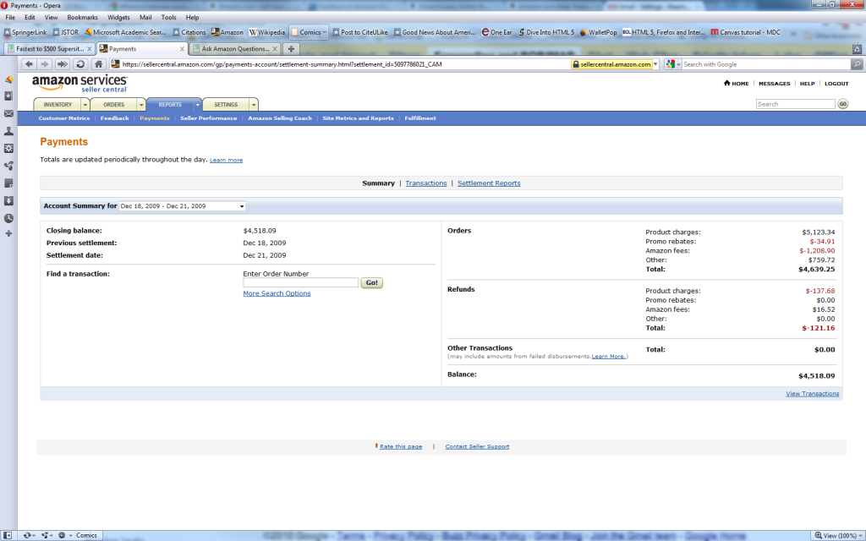Screen dimensions: 866x541
Task: Open the History clock panel icon
Action: pos(8,218)
